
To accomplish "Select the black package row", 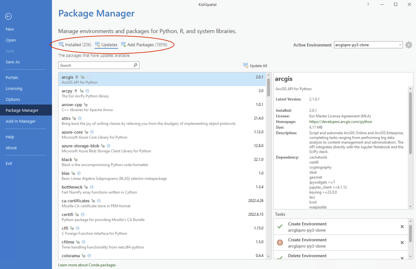I will pyautogui.click(x=162, y=162).
